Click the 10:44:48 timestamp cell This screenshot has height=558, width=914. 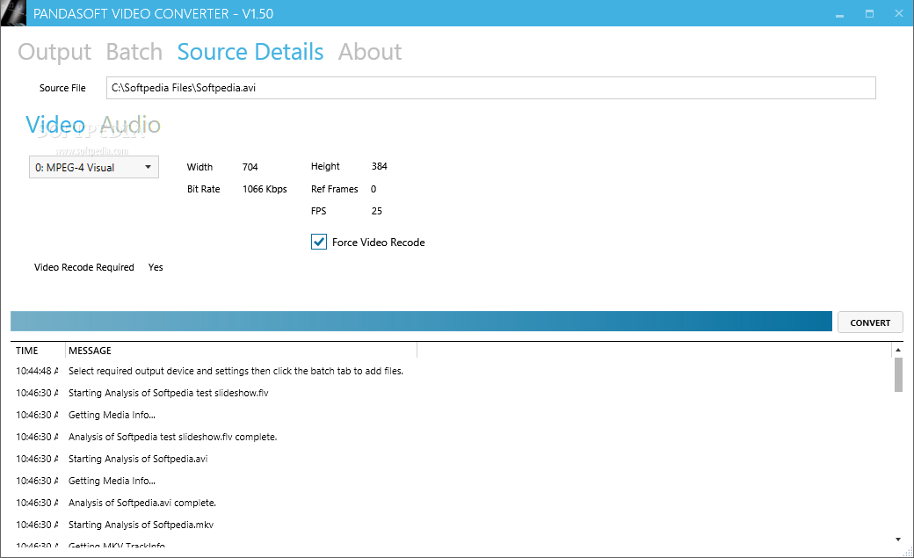(37, 371)
